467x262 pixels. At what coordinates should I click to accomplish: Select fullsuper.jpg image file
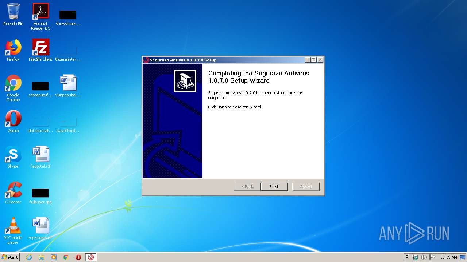[x=40, y=196]
